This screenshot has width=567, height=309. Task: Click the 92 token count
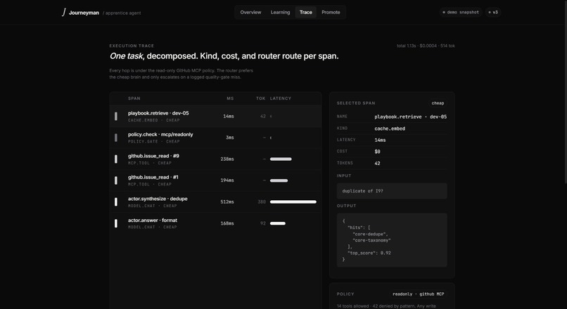coord(263,223)
